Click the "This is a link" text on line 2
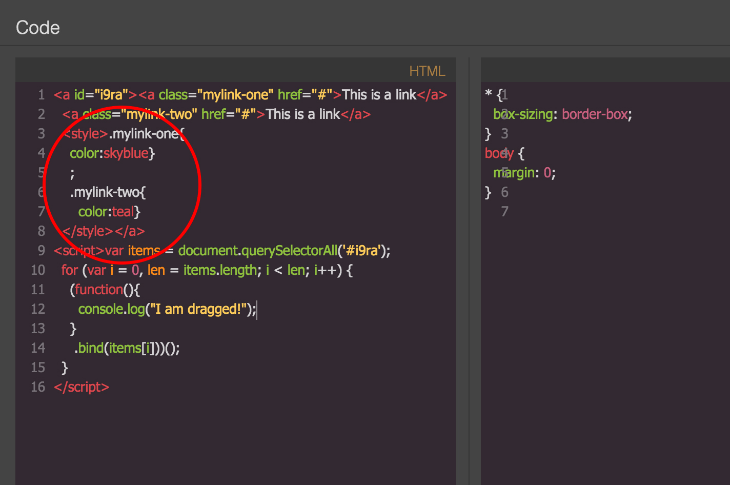The height and width of the screenshot is (485, 730). click(302, 114)
